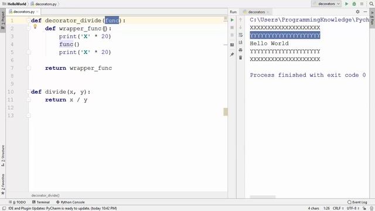Click the pause output icon in Run panel
Viewport: 375px width, 211px height.
232,35
